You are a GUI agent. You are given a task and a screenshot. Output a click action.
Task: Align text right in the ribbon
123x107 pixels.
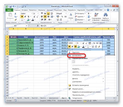pos(48,16)
